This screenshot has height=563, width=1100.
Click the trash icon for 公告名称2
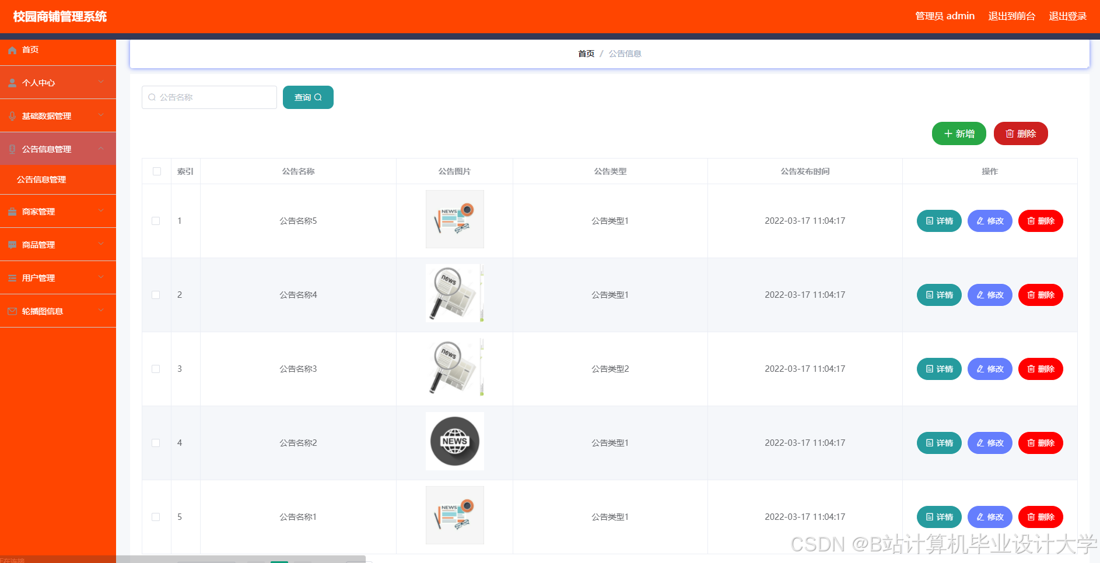tap(1031, 443)
